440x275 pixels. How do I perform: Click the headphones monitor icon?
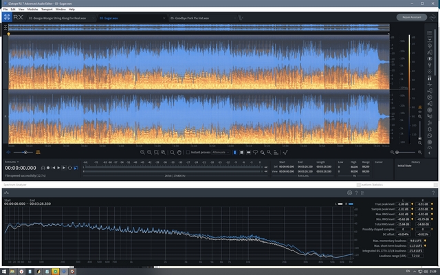[43, 167]
